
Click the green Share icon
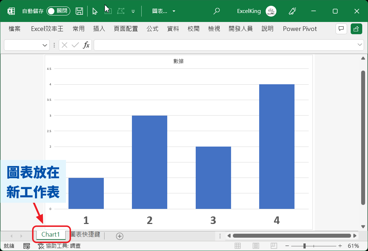(356, 29)
